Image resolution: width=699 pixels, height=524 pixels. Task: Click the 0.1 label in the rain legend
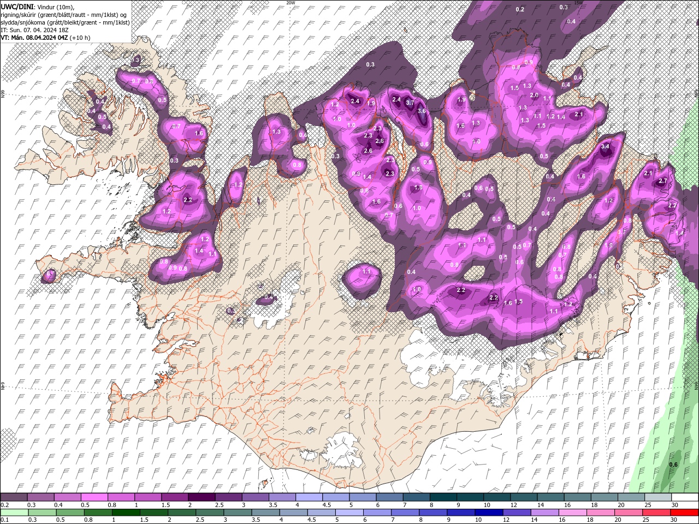pyautogui.click(x=4, y=520)
